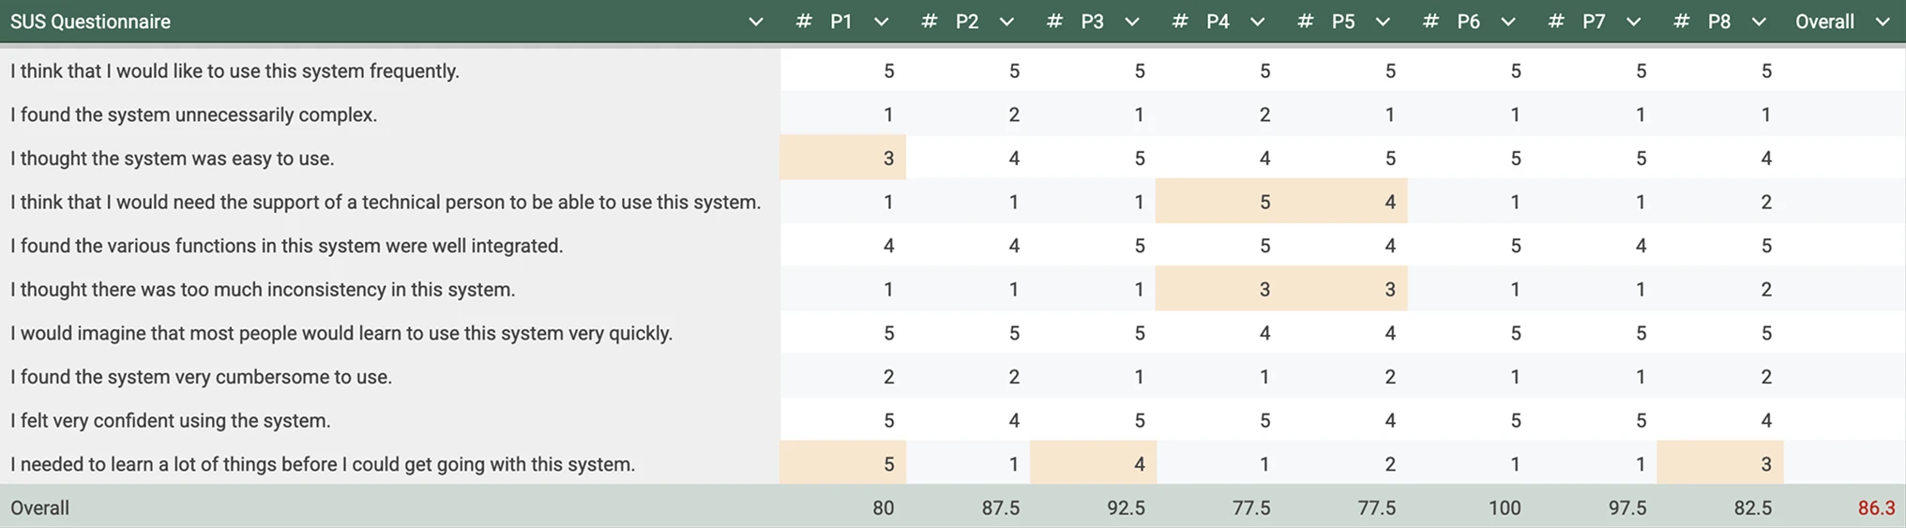Viewport: 1906px width, 528px height.
Task: Click P6 overall score 100
Action: click(1505, 507)
